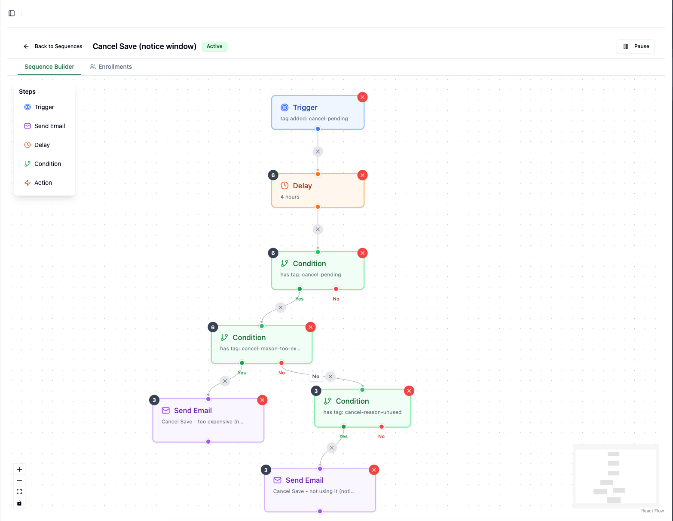
Task: Click the 6 badge on cancel-reason-too-ex Condition
Action: click(x=213, y=327)
